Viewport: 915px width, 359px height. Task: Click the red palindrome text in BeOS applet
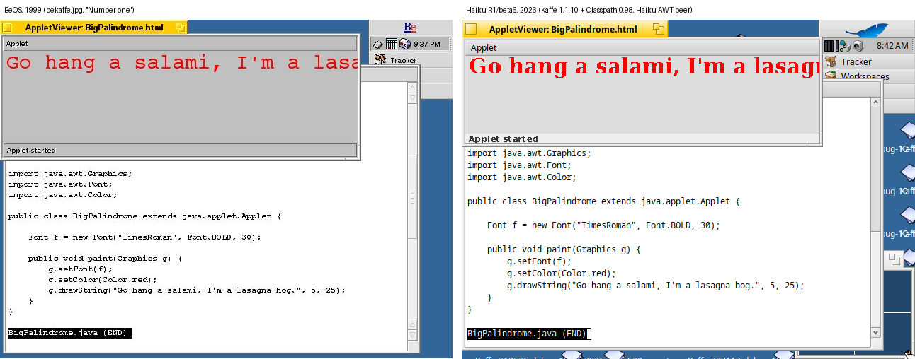181,63
